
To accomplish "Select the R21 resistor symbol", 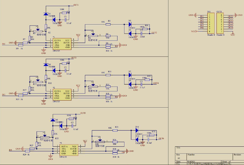I will 115,130.
